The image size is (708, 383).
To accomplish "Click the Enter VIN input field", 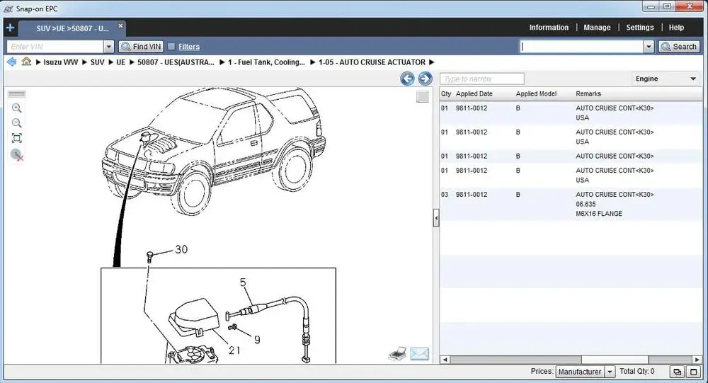I will tap(55, 47).
